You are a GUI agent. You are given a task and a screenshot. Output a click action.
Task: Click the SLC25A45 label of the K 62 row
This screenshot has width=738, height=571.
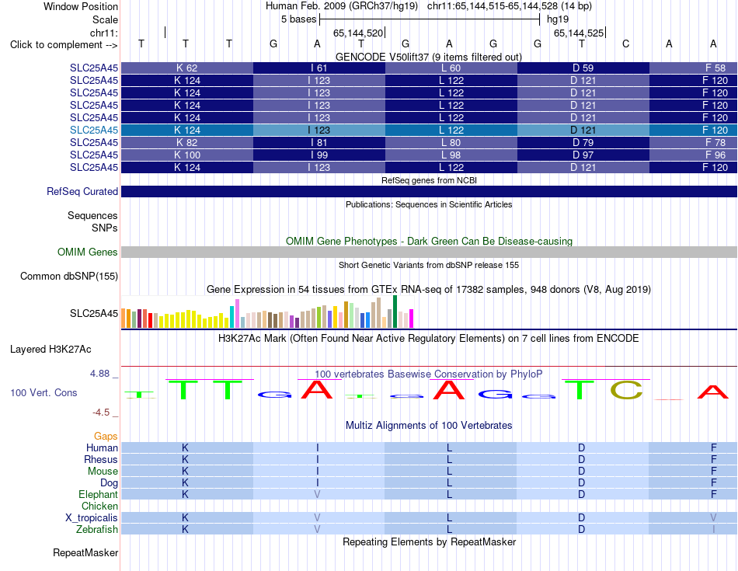[x=94, y=68]
